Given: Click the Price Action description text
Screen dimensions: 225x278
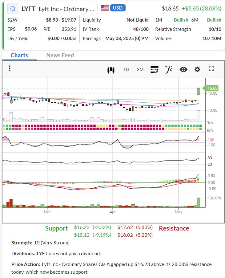Looking at the screenshot, I should click(111, 268).
